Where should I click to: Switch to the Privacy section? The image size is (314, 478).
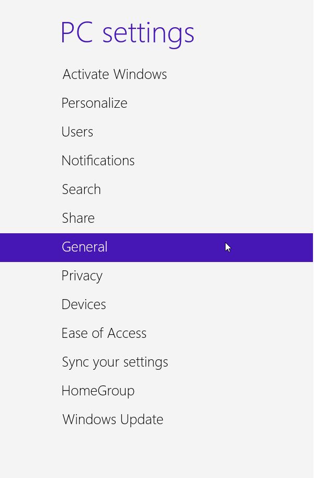pos(82,276)
